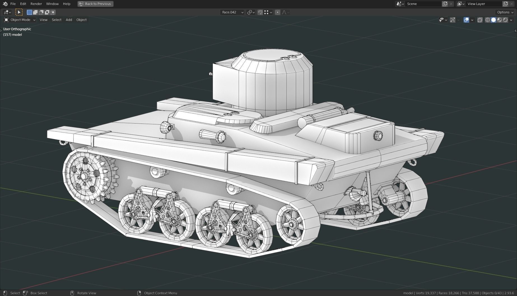The image size is (517, 296).
Task: Open the Options dropdown
Action: coord(505,12)
